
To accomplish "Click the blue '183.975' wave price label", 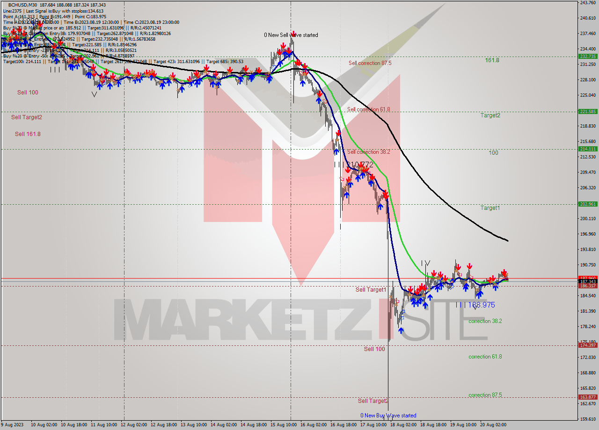I will (481, 305).
